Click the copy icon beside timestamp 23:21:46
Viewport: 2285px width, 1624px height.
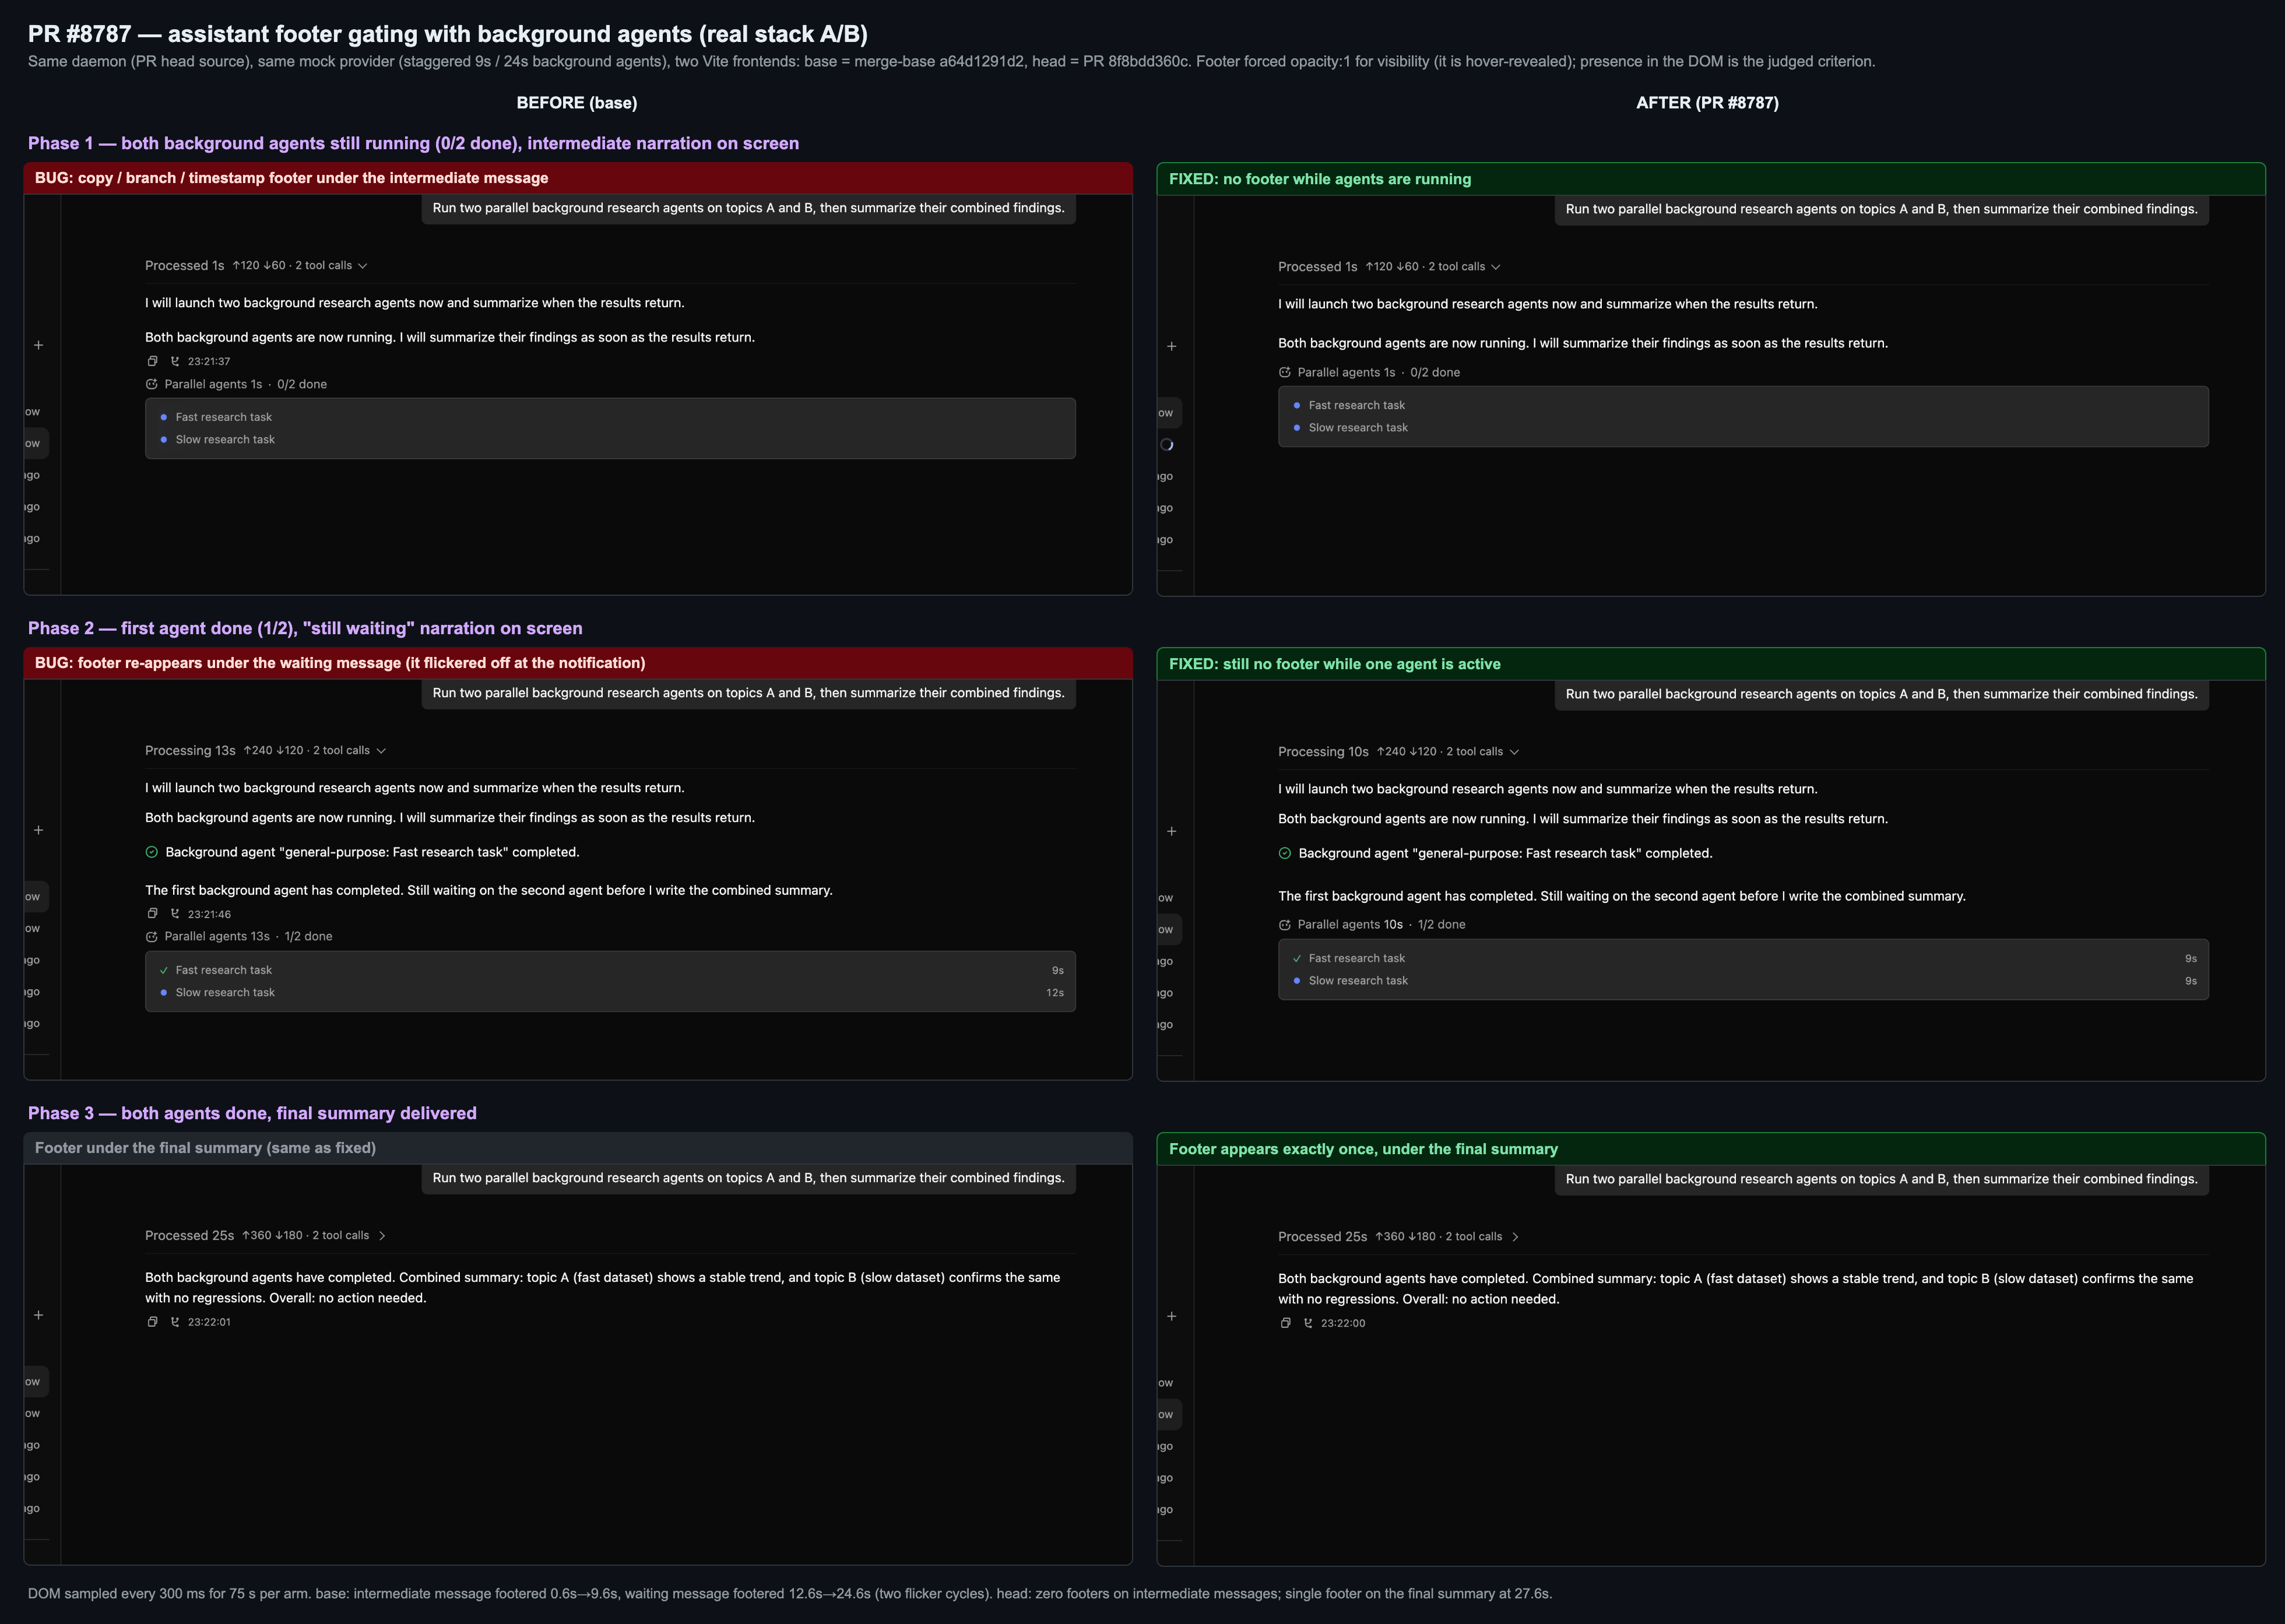[x=152, y=913]
